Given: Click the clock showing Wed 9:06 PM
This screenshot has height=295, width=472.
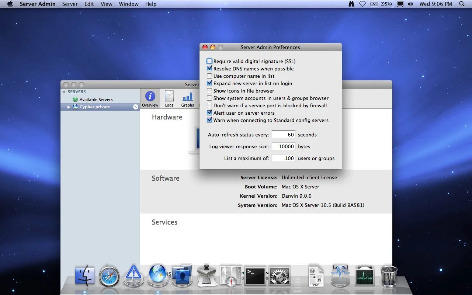Looking at the screenshot, I should click(435, 4).
